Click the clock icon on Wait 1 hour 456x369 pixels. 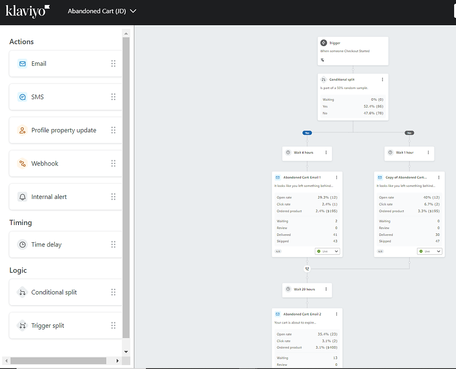coord(390,152)
